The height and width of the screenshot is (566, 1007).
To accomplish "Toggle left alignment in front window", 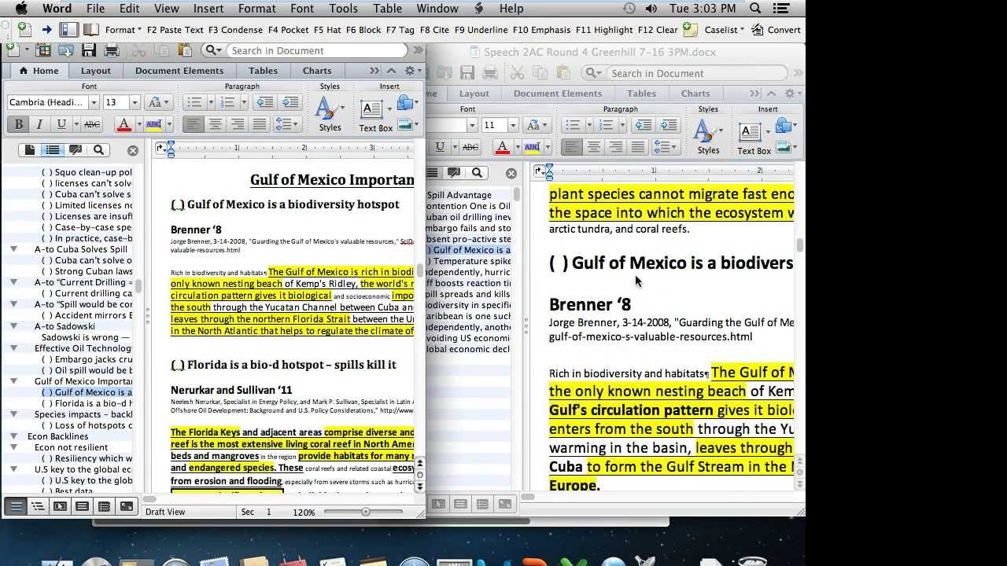I will point(193,124).
